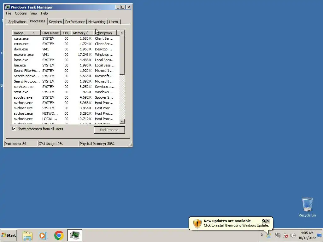Sort by the CPU column header
The width and height of the screenshot is (323, 242).
(x=66, y=33)
